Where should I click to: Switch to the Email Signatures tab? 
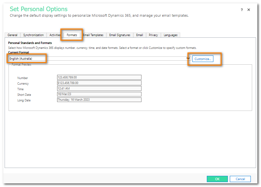pyautogui.click(x=120, y=35)
